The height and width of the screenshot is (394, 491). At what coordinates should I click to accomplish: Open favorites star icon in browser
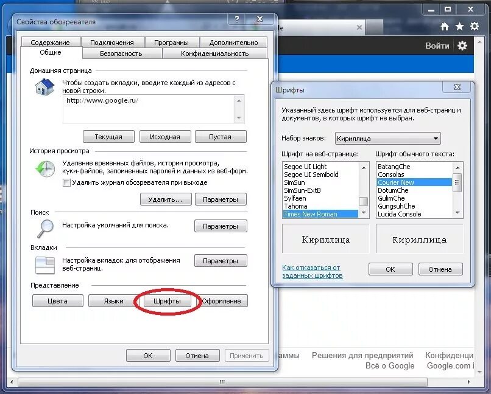click(x=459, y=27)
